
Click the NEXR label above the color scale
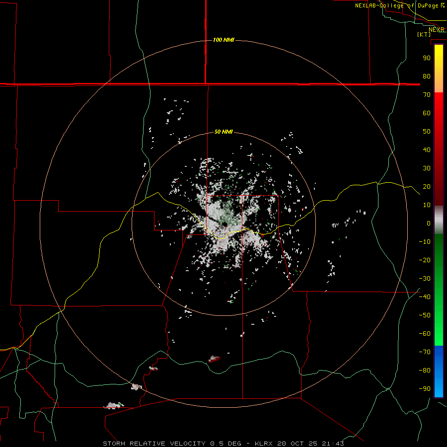[437, 30]
